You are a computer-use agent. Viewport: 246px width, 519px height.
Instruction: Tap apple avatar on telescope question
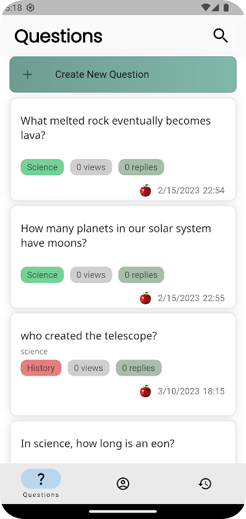point(145,391)
